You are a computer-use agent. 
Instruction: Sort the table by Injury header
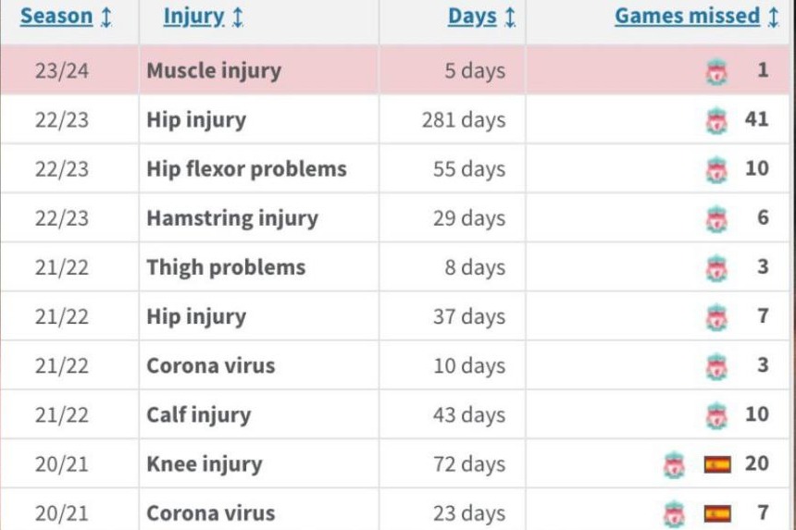(193, 17)
